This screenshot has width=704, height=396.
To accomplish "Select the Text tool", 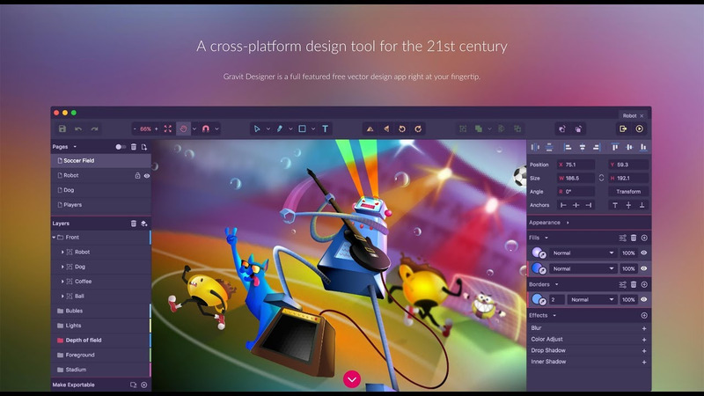I will (x=325, y=128).
